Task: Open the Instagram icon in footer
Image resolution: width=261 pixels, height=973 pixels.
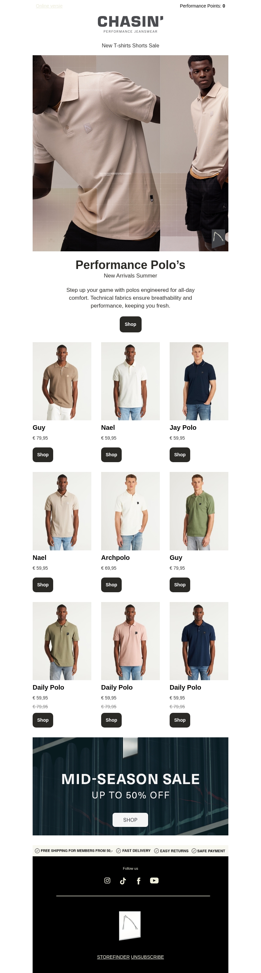Action: point(107,881)
